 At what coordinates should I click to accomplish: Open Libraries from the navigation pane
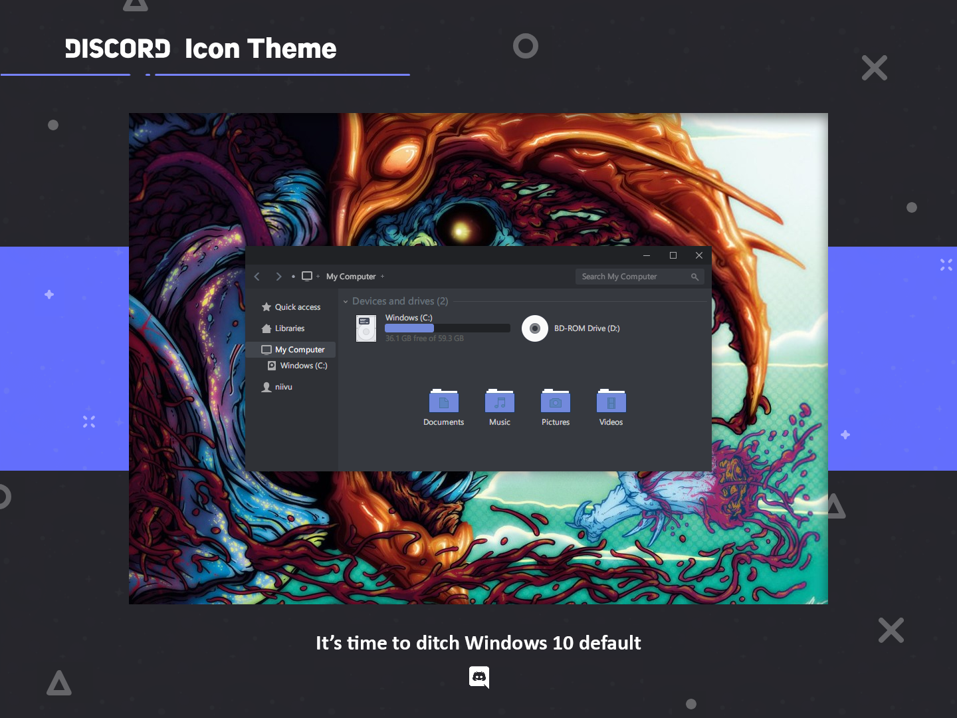pos(290,328)
